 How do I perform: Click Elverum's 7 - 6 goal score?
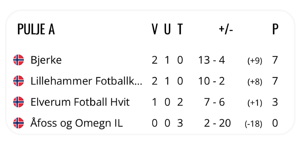click(x=215, y=102)
